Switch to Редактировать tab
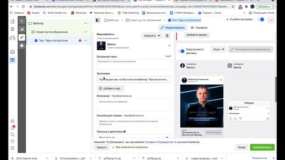The height and width of the screenshot is (160, 285). [173, 28]
